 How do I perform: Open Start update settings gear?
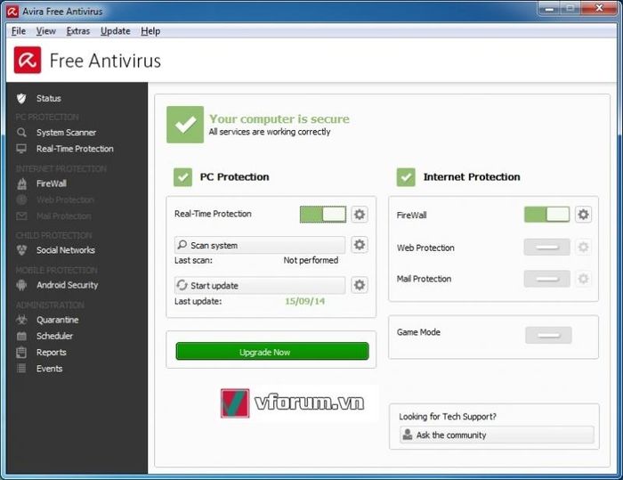pos(360,285)
